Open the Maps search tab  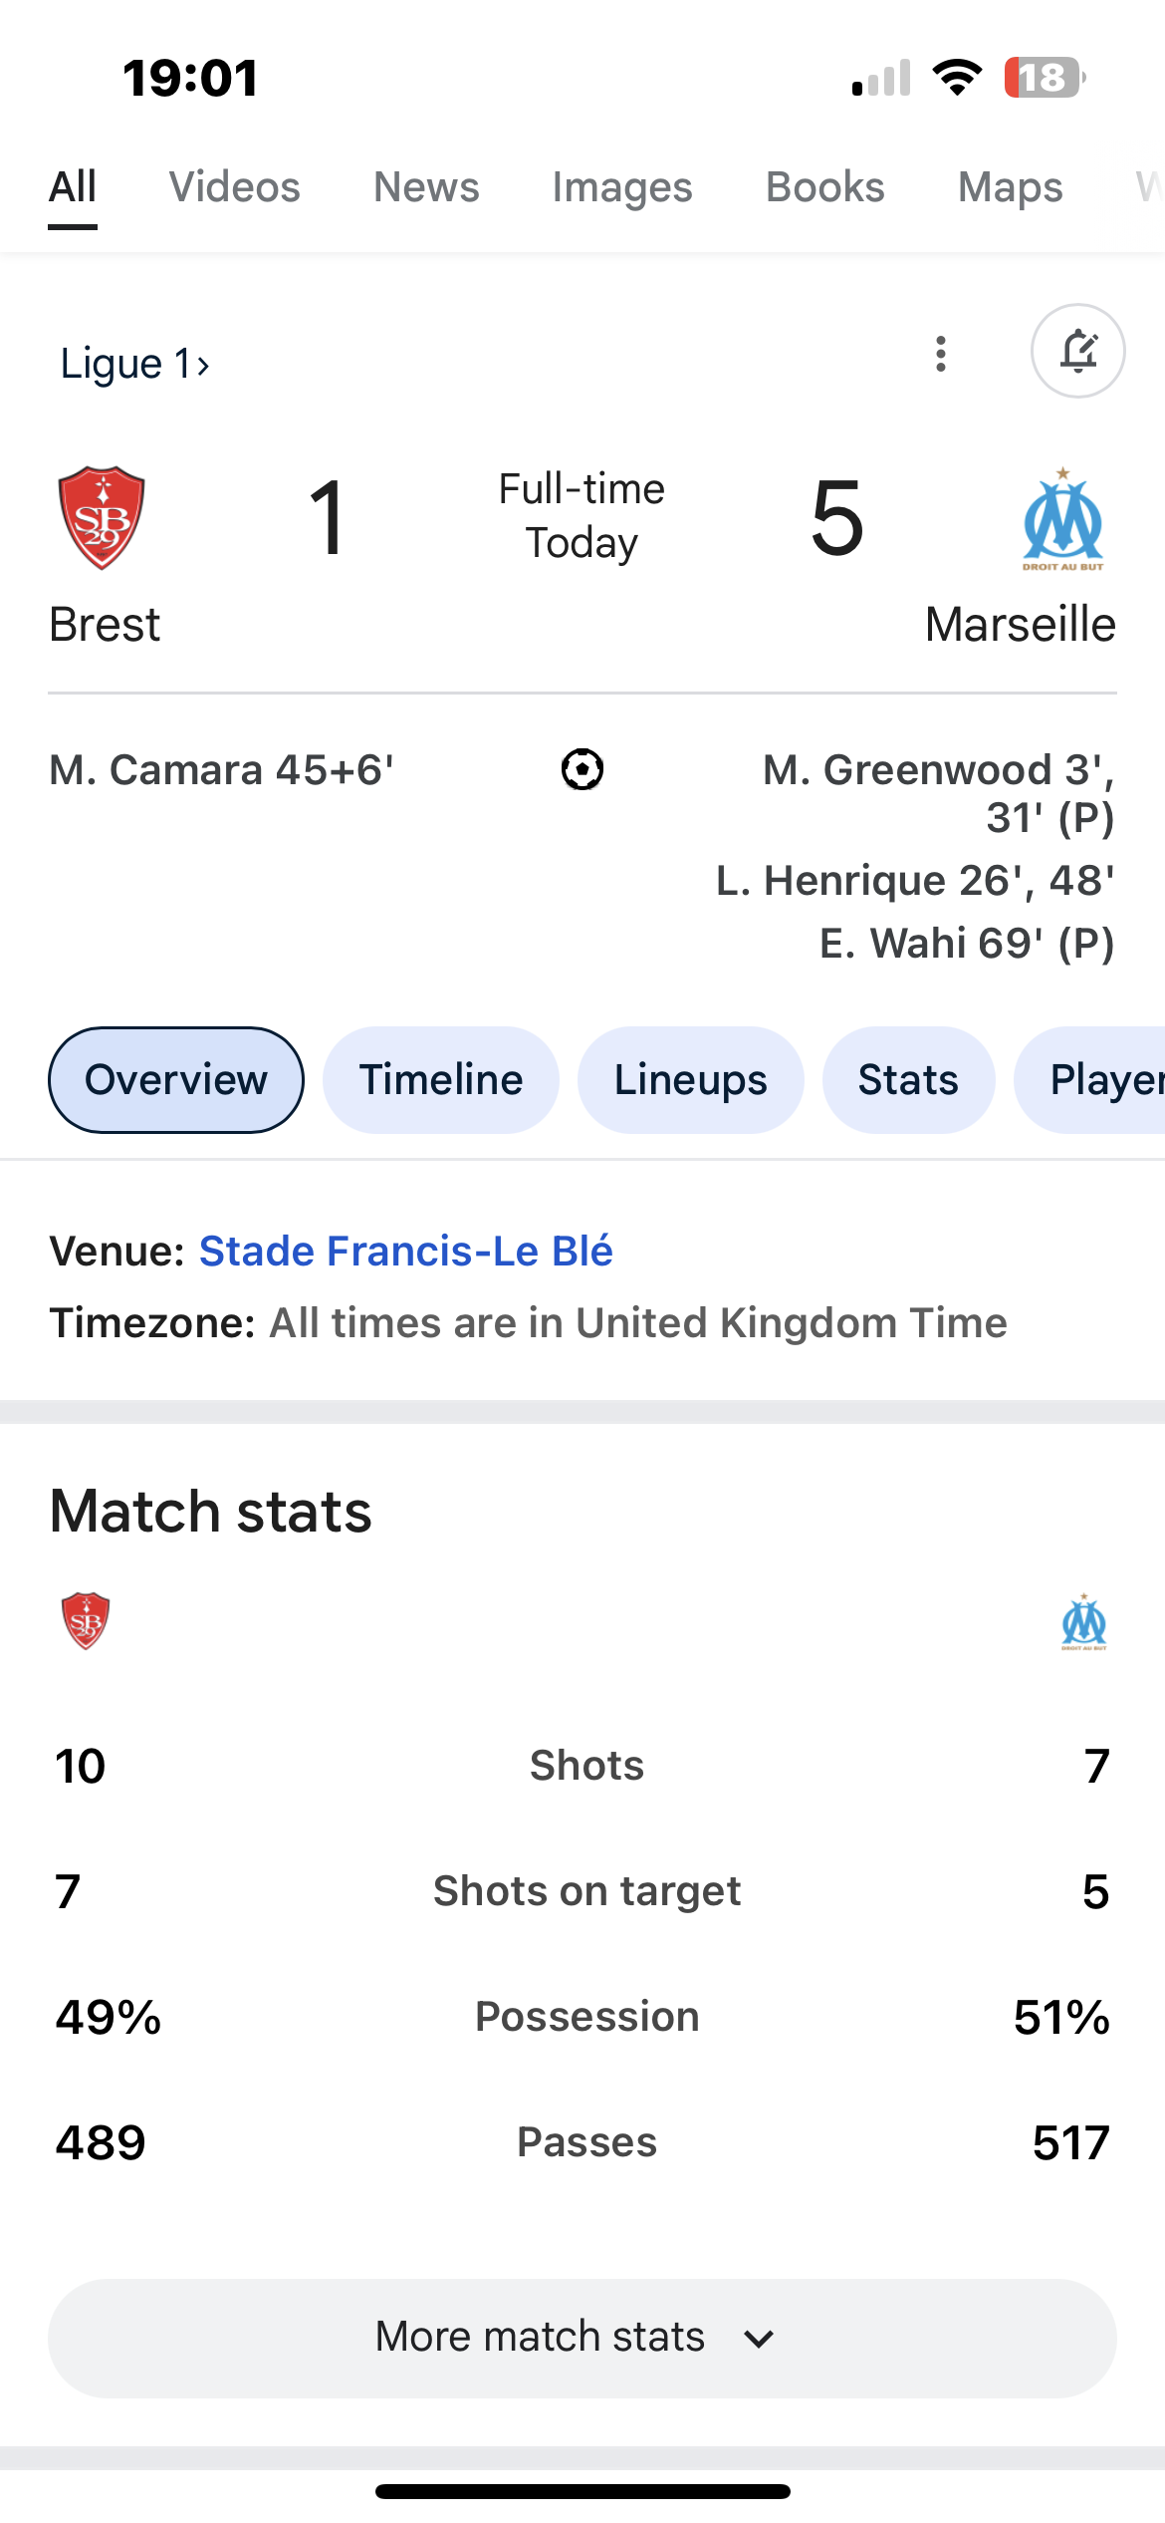pos(1011,187)
